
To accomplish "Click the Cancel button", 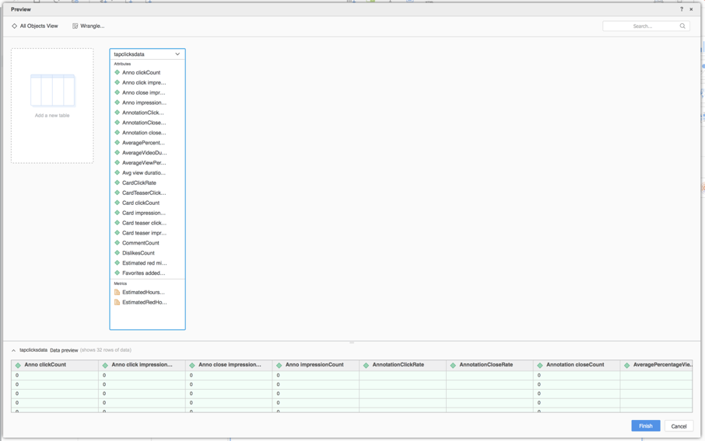I will tap(679, 426).
